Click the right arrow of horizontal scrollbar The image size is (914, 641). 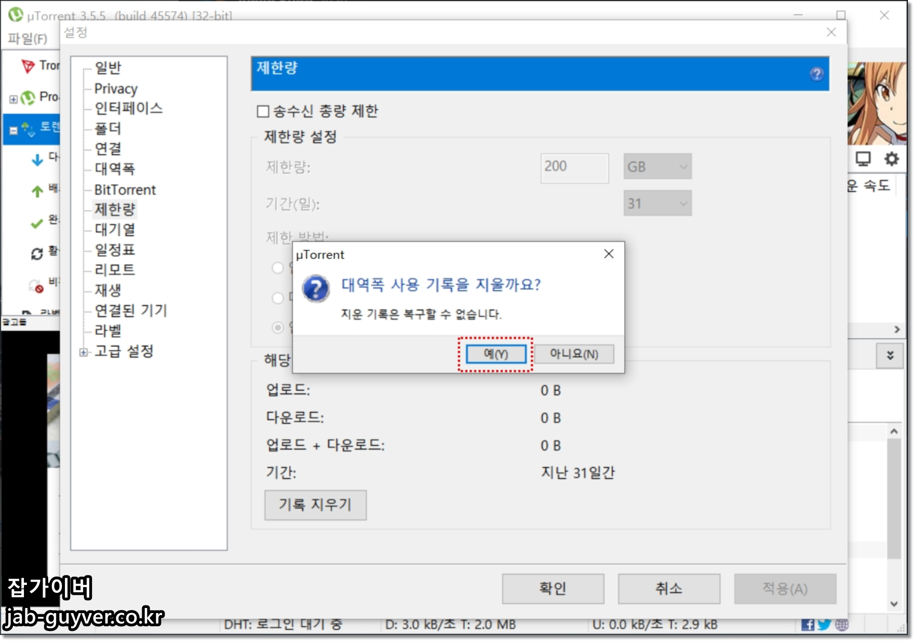(897, 329)
